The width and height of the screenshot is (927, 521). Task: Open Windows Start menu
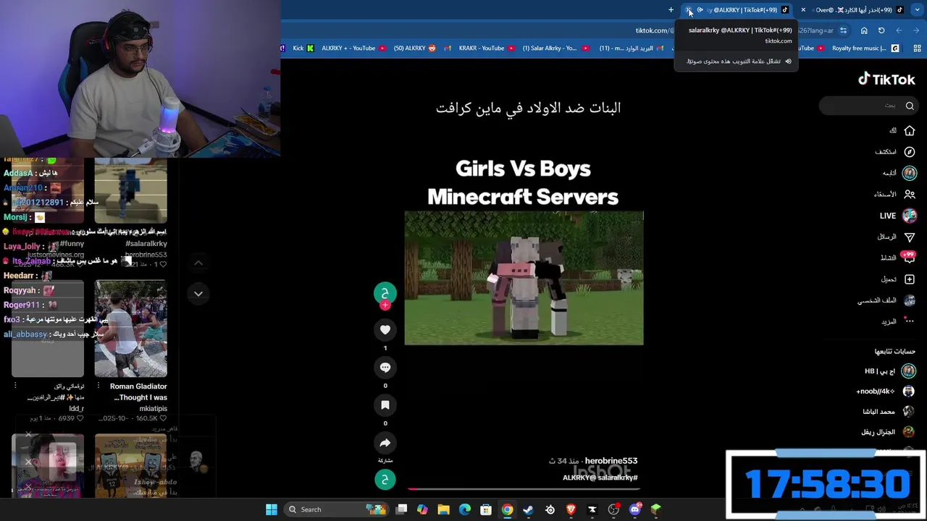click(272, 509)
